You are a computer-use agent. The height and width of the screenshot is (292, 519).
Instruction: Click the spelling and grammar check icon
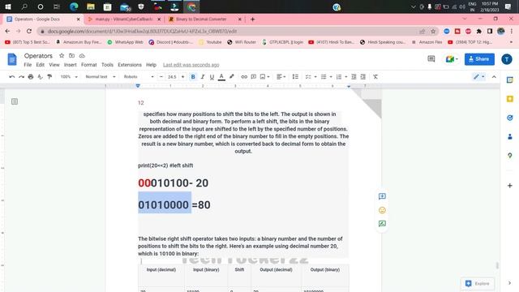[40, 77]
